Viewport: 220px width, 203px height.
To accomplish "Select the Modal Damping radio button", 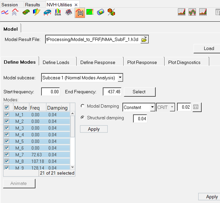I will coord(83,106).
